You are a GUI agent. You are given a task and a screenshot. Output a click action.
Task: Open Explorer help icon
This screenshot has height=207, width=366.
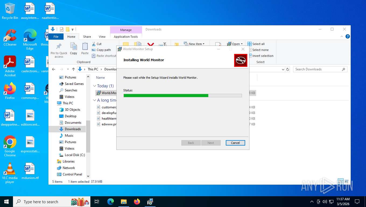(348, 36)
